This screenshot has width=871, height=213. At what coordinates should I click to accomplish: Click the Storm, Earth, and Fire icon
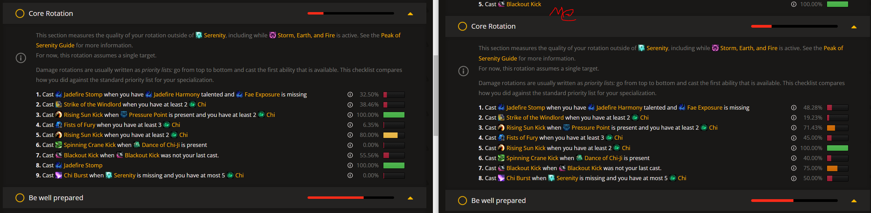click(x=272, y=35)
